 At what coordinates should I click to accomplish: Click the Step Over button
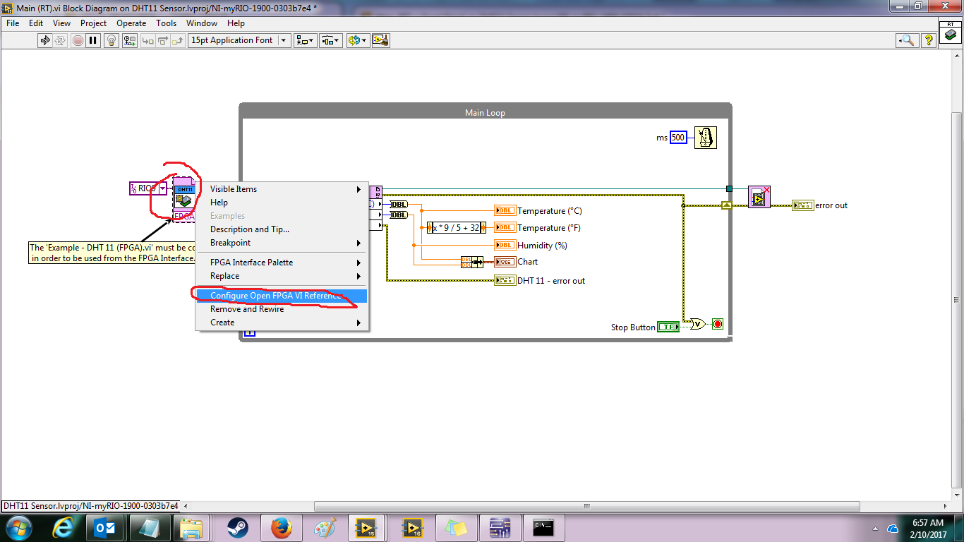[x=162, y=40]
